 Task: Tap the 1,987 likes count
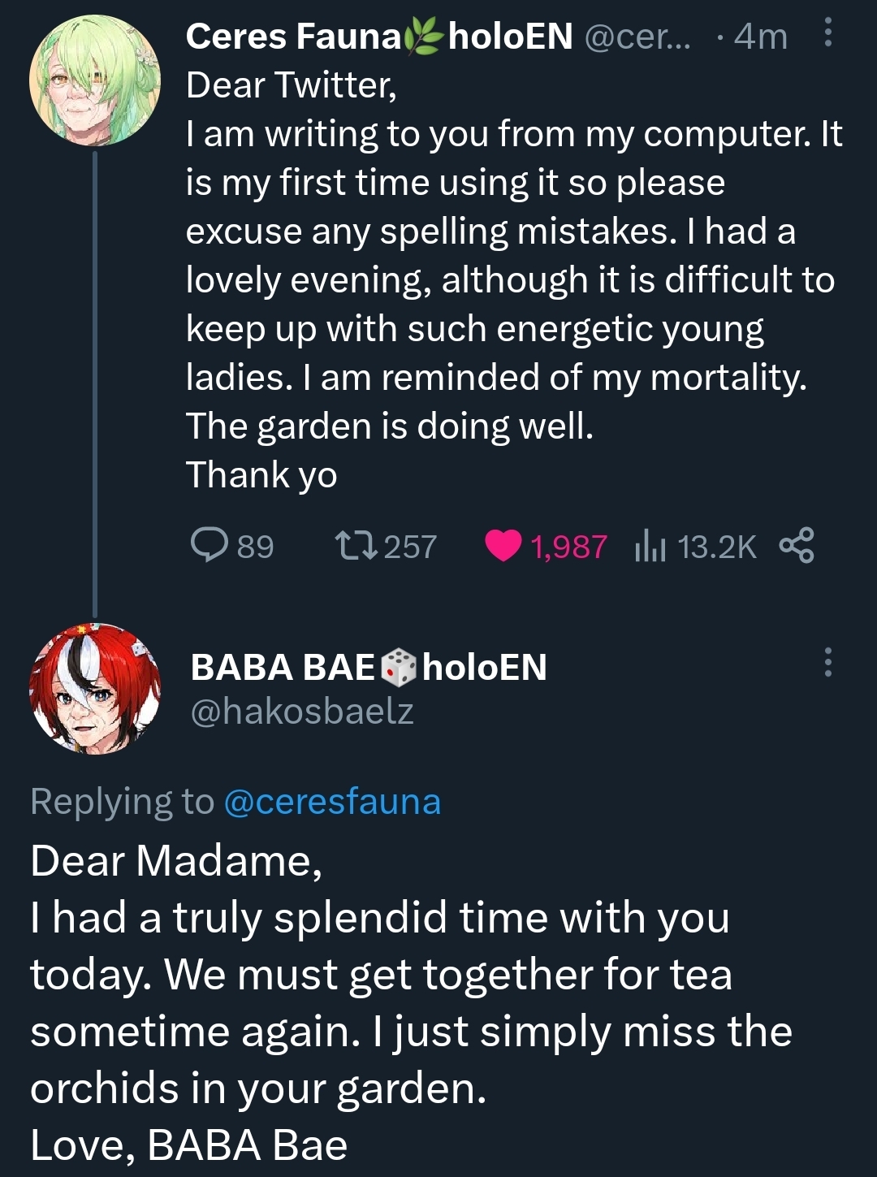tap(568, 547)
